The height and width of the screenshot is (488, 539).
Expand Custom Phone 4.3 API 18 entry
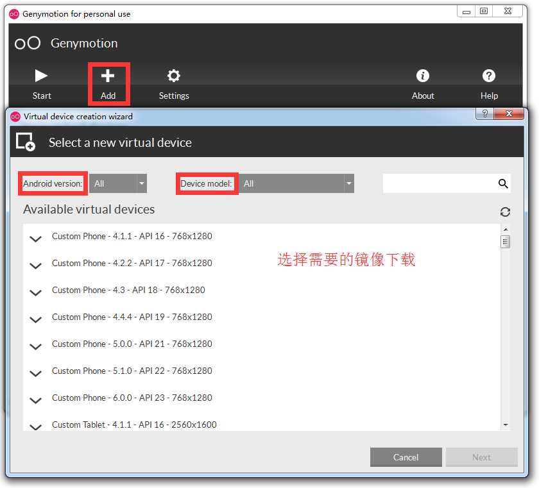click(35, 292)
